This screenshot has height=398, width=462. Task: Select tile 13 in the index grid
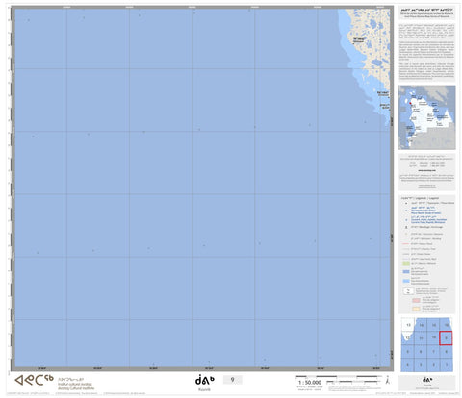point(408,325)
